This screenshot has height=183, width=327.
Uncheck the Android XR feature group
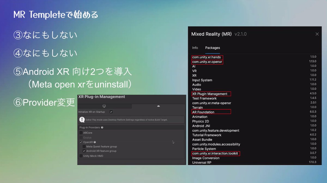[x=84, y=151]
